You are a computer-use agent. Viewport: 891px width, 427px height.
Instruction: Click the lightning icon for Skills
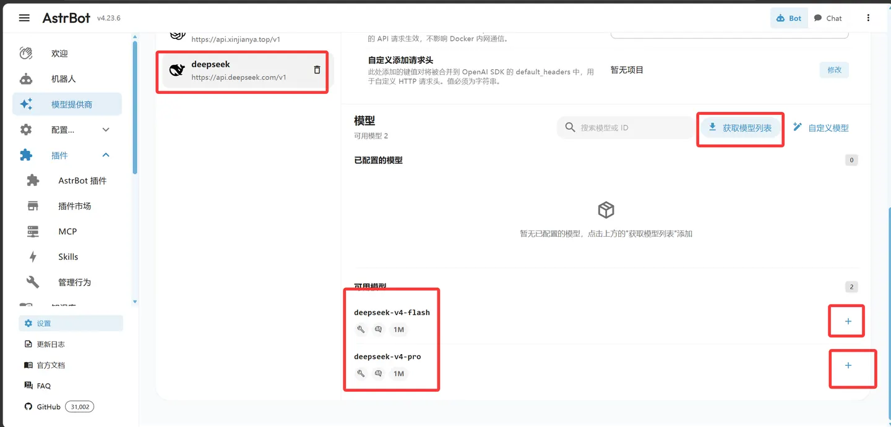pyautogui.click(x=33, y=256)
